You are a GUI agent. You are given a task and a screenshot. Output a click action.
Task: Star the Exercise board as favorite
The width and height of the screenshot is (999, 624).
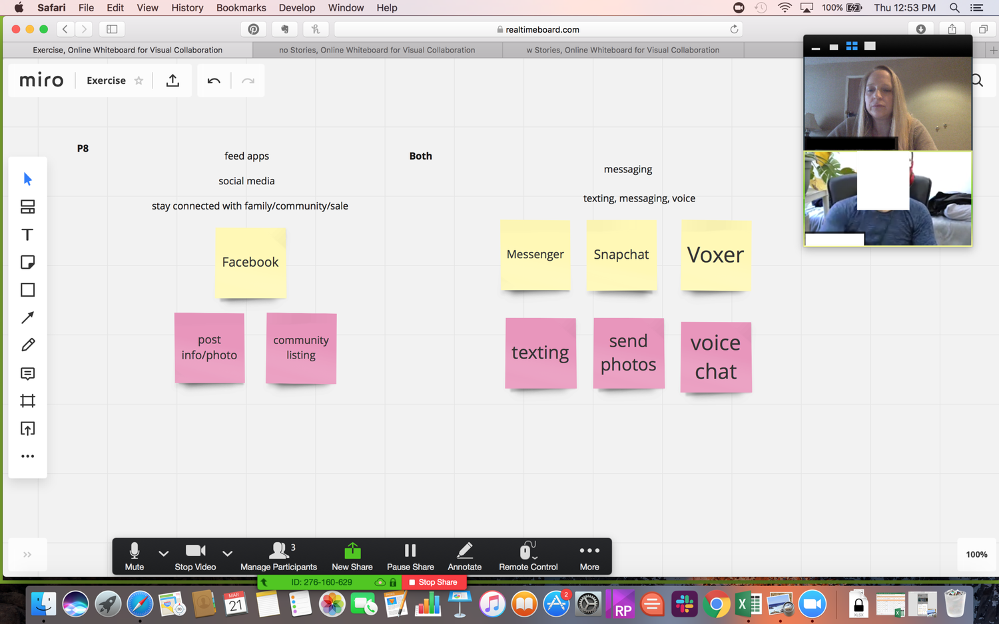[139, 80]
